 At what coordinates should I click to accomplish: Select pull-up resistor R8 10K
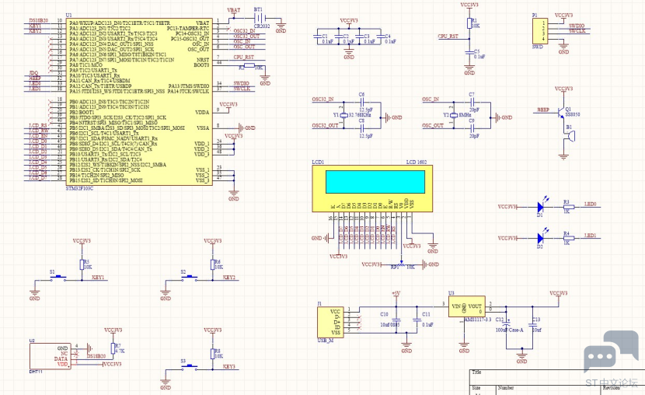coord(213,354)
